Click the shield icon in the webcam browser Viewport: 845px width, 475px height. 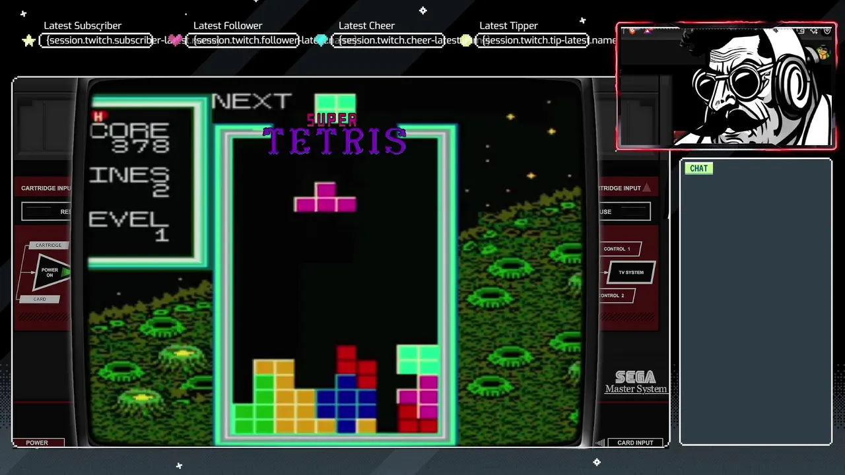click(827, 30)
